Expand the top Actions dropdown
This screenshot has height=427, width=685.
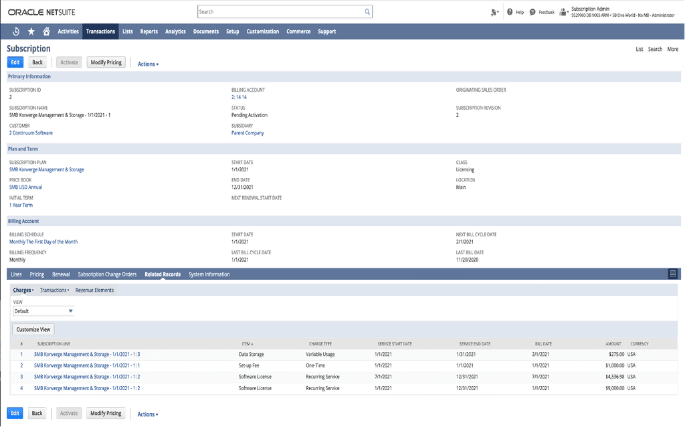click(148, 64)
